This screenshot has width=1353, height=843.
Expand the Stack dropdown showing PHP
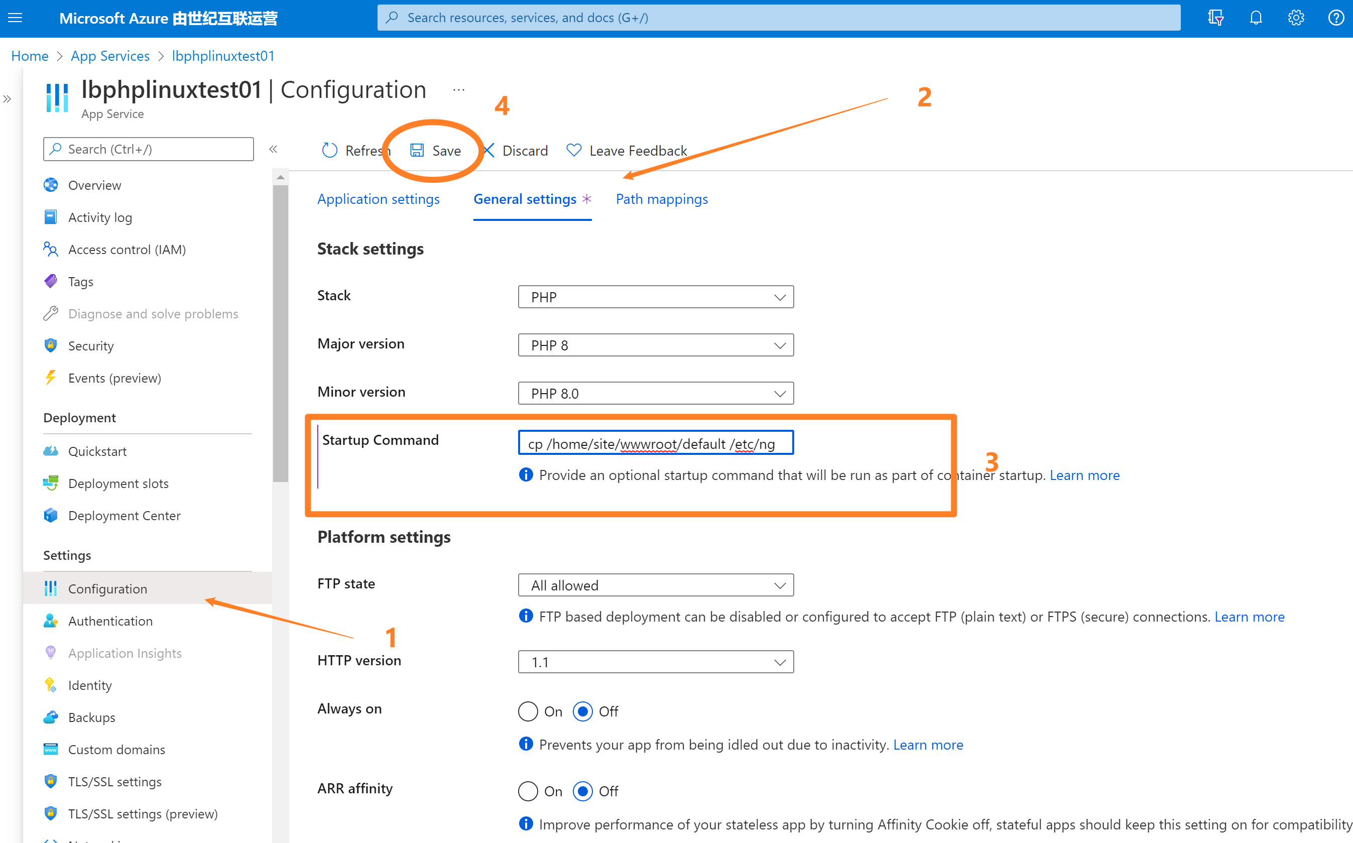tap(656, 297)
